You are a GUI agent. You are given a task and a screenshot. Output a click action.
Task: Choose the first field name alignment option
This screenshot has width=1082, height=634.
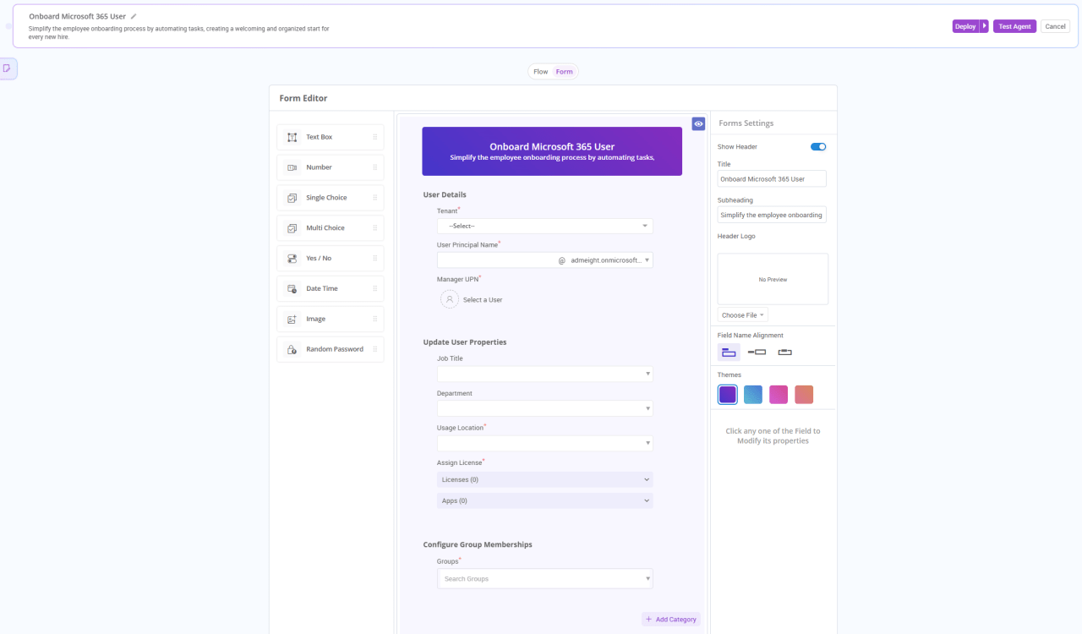[728, 352]
